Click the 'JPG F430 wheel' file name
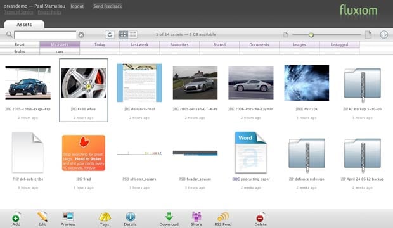 pyautogui.click(x=84, y=109)
